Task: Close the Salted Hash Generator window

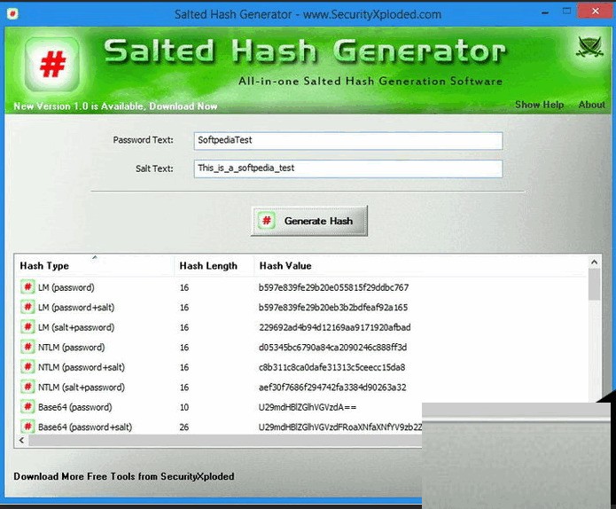Action: [596, 11]
